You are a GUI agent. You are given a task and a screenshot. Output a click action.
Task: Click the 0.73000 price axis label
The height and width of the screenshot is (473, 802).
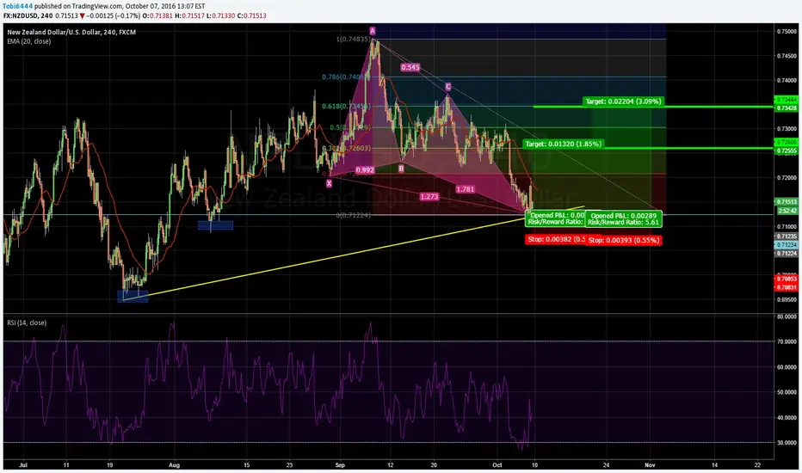click(787, 129)
